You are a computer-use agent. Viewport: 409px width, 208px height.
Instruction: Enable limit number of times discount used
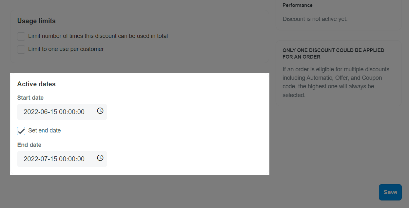pyautogui.click(x=21, y=36)
